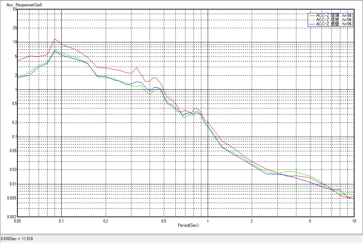This screenshot has width=363, height=243.
Task: Click the 0.05 label on the horizontal axis
Action: point(17,221)
